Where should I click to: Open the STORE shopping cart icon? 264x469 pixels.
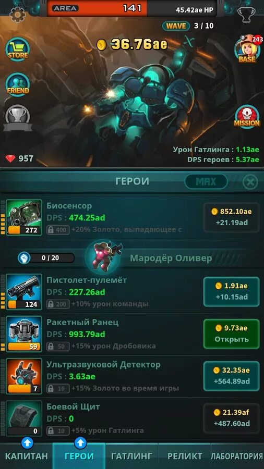coord(18,50)
